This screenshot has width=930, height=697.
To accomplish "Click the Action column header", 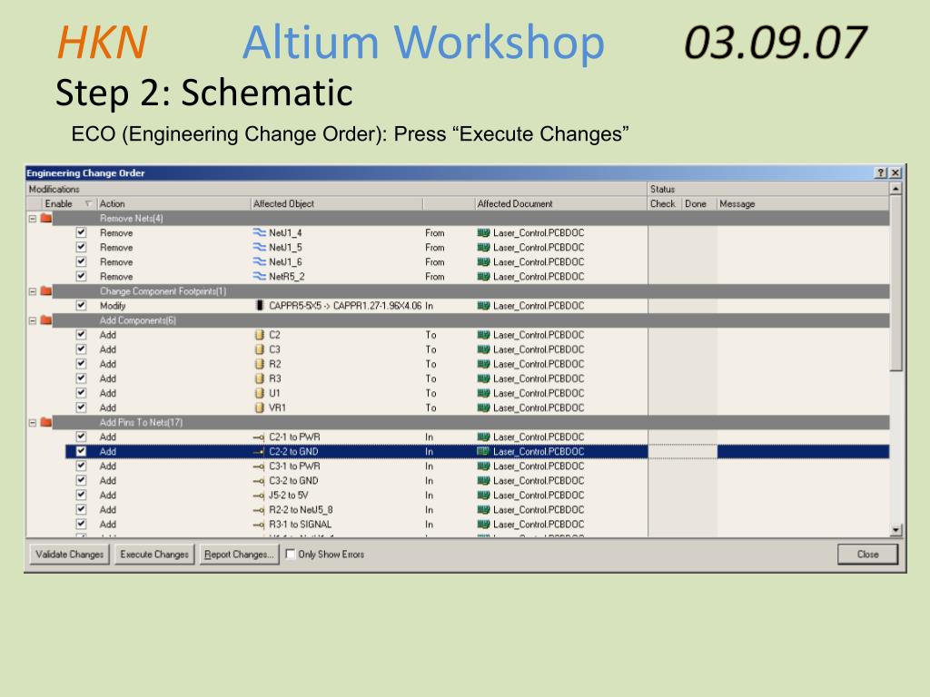I will pyautogui.click(x=173, y=203).
